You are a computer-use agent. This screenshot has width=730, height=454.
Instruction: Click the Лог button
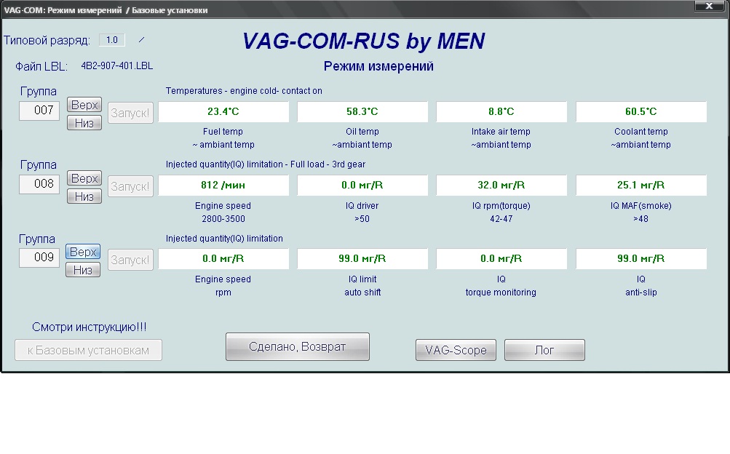point(544,350)
